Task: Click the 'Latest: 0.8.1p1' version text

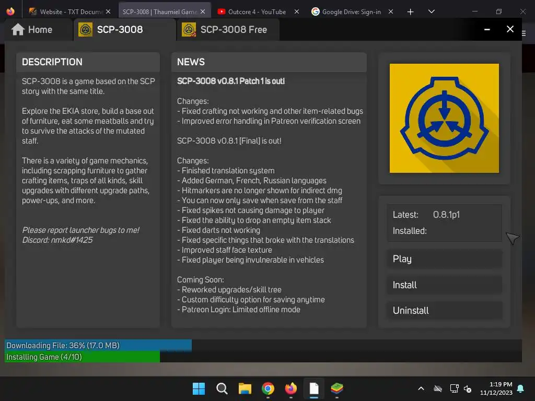Action: point(426,215)
